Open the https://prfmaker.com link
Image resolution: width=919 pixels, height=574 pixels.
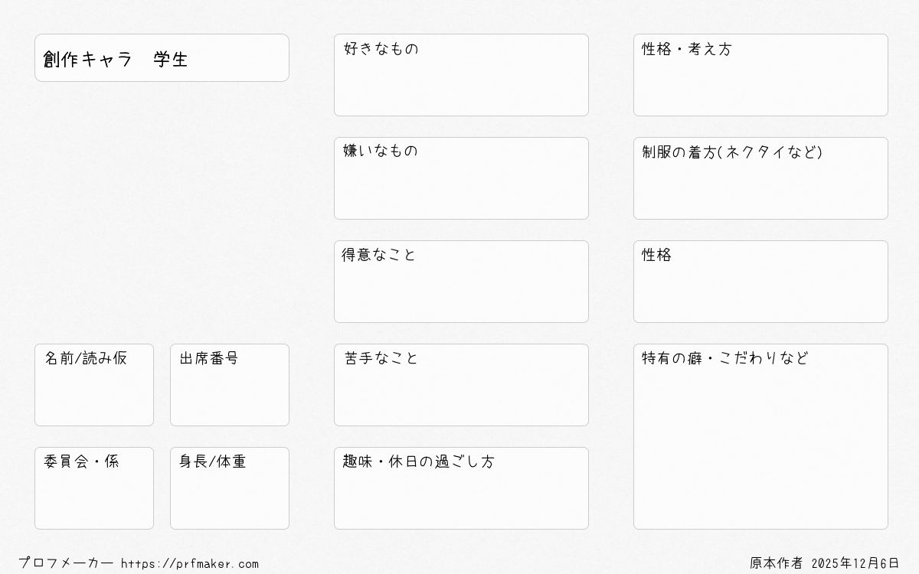point(190,564)
